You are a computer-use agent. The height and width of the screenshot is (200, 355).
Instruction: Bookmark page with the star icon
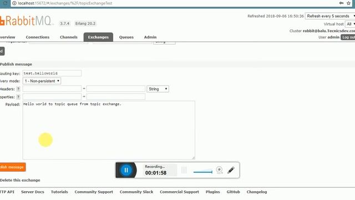point(349,3)
